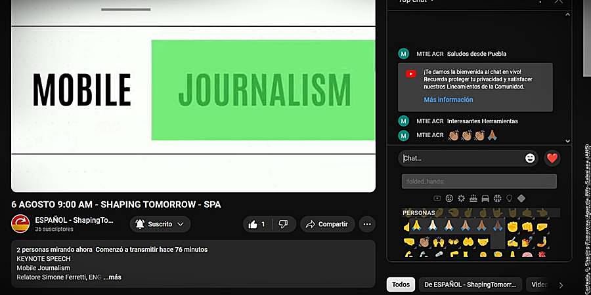591x295 pixels.
Task: Insert the selfie arm emoji
Action: point(542,241)
